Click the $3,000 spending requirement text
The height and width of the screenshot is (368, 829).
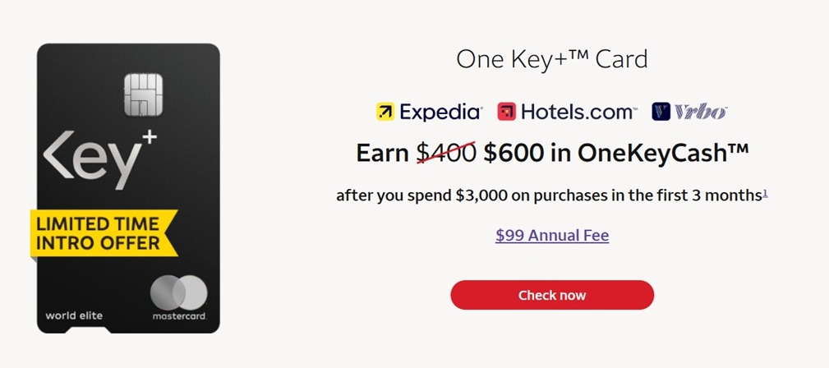point(481,195)
